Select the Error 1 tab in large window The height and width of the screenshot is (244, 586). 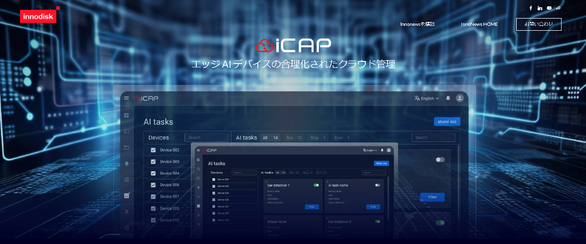point(342,138)
